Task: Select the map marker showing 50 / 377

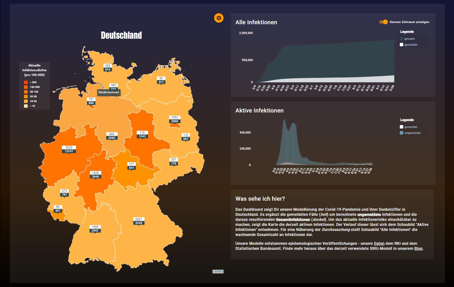Action: pyautogui.click(x=161, y=80)
